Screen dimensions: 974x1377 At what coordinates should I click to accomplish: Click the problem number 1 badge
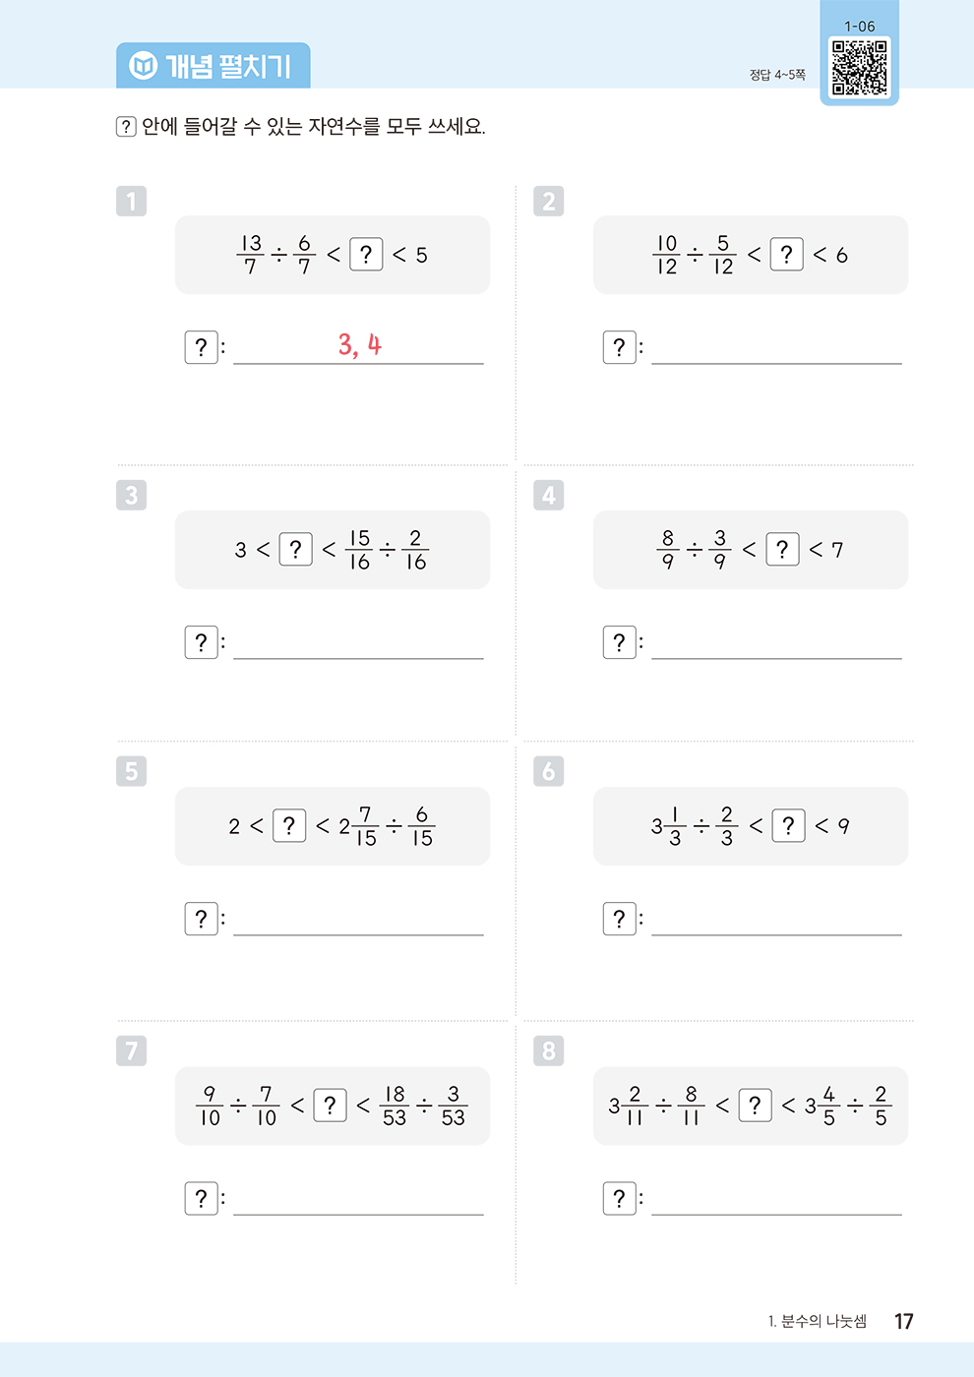131,201
